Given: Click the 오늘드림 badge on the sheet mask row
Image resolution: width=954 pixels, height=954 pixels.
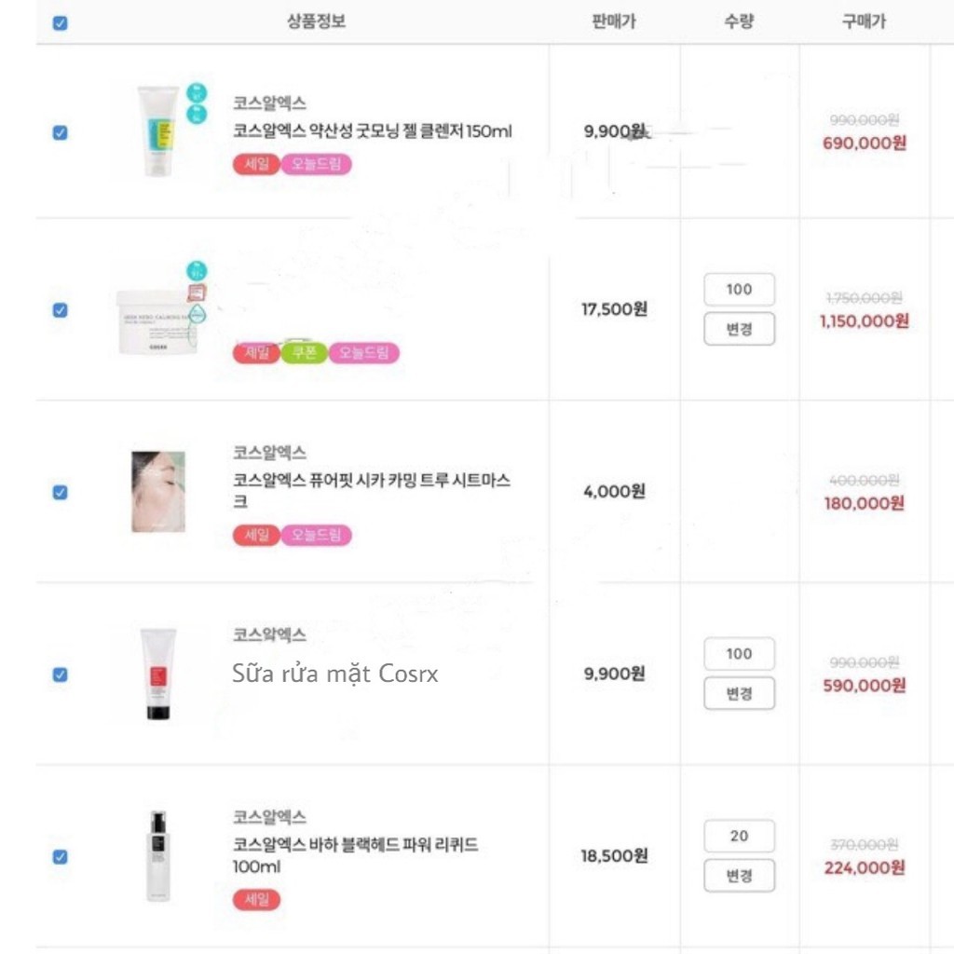Looking at the screenshot, I should pos(315,536).
